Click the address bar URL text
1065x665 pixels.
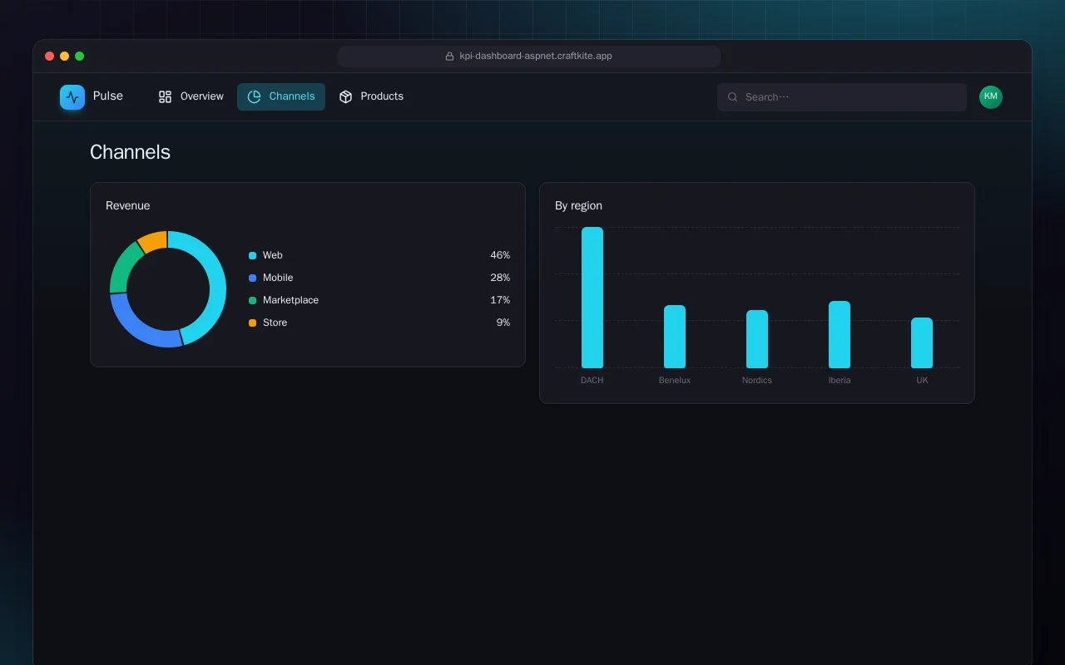(x=536, y=57)
